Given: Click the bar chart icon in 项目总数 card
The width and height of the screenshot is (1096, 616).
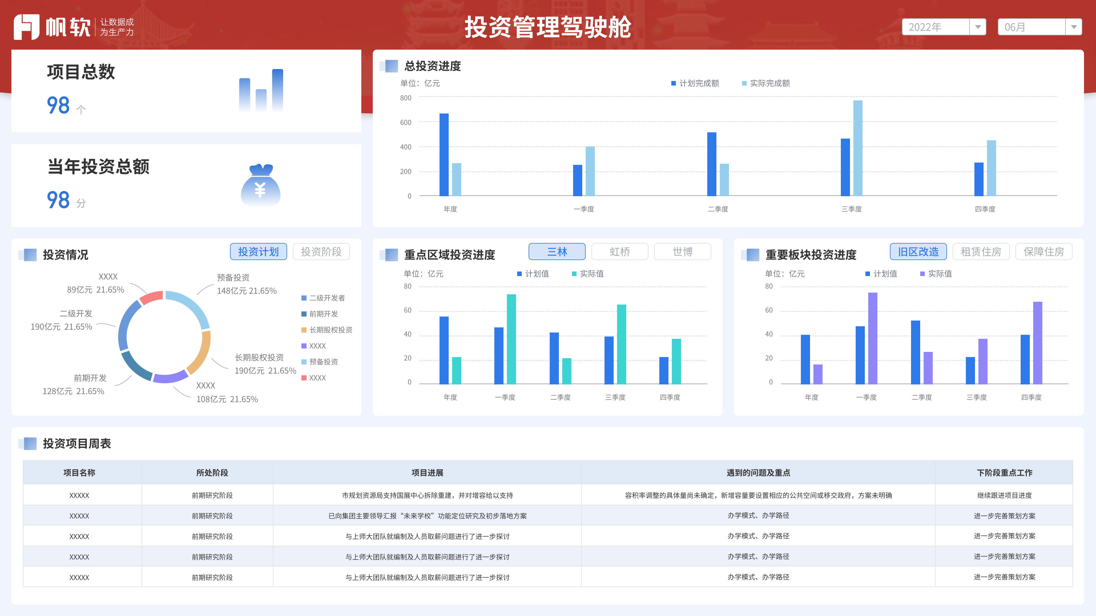Looking at the screenshot, I should (x=261, y=91).
